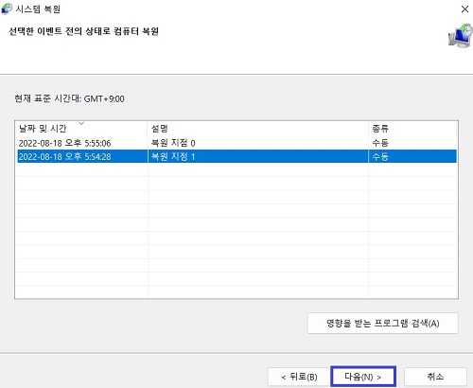Select the row dated 2022-08-18 오후 5:54:28
473x388 pixels.
tap(236, 156)
